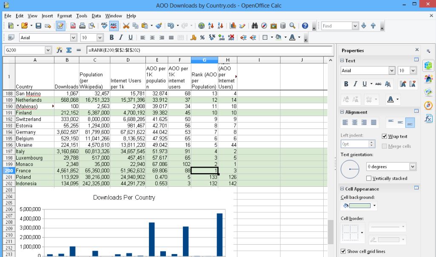Apply percent number format
This screenshot has width=436, height=257.
202,37
